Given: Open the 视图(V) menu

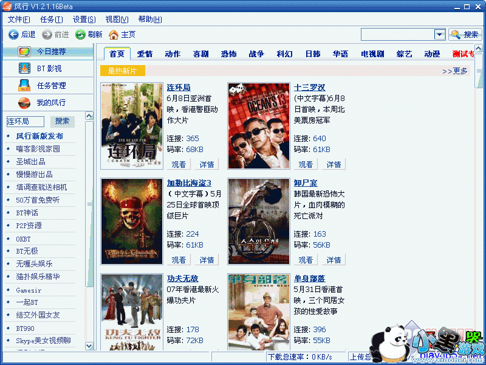Looking at the screenshot, I should pyautogui.click(x=117, y=19).
